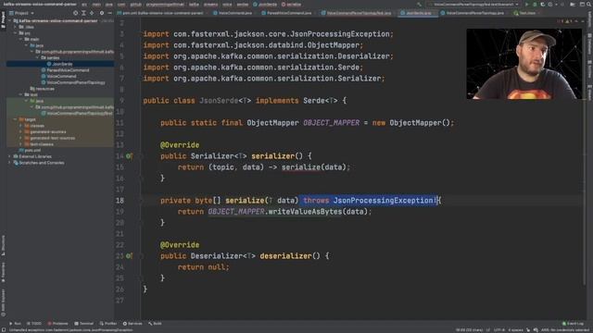Click the override gutter icon on line 14

tap(129, 156)
